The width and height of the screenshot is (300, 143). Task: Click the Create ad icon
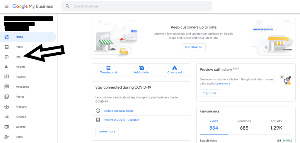tap(175, 68)
